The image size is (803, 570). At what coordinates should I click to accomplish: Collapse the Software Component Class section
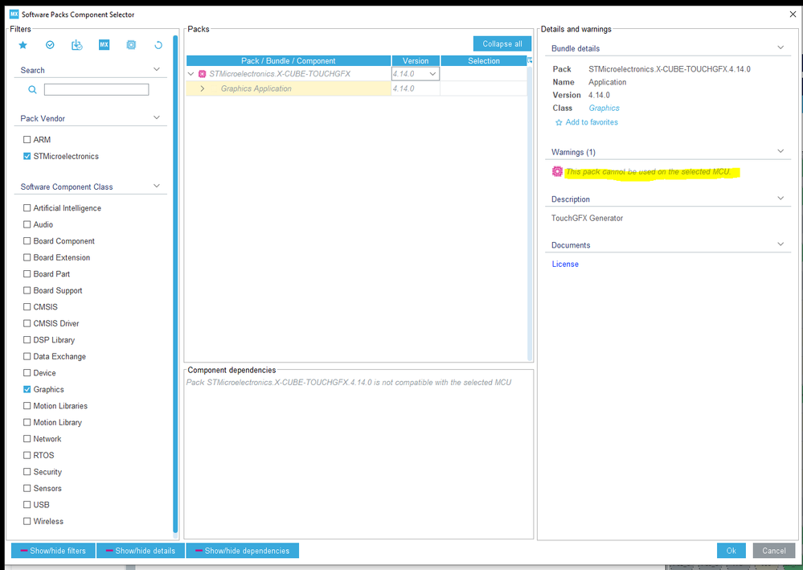point(157,186)
